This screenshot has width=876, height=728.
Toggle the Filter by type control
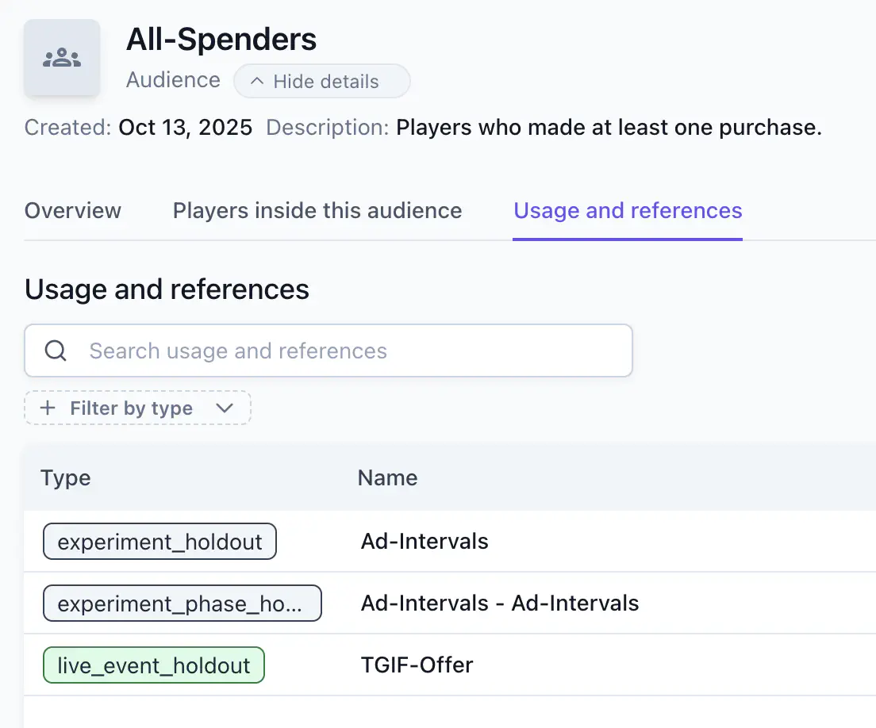[136, 408]
